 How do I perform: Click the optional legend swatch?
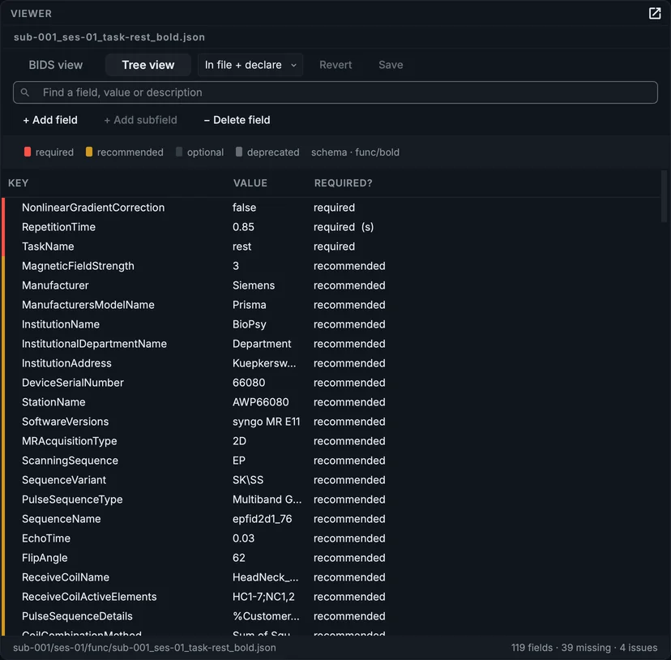click(179, 152)
